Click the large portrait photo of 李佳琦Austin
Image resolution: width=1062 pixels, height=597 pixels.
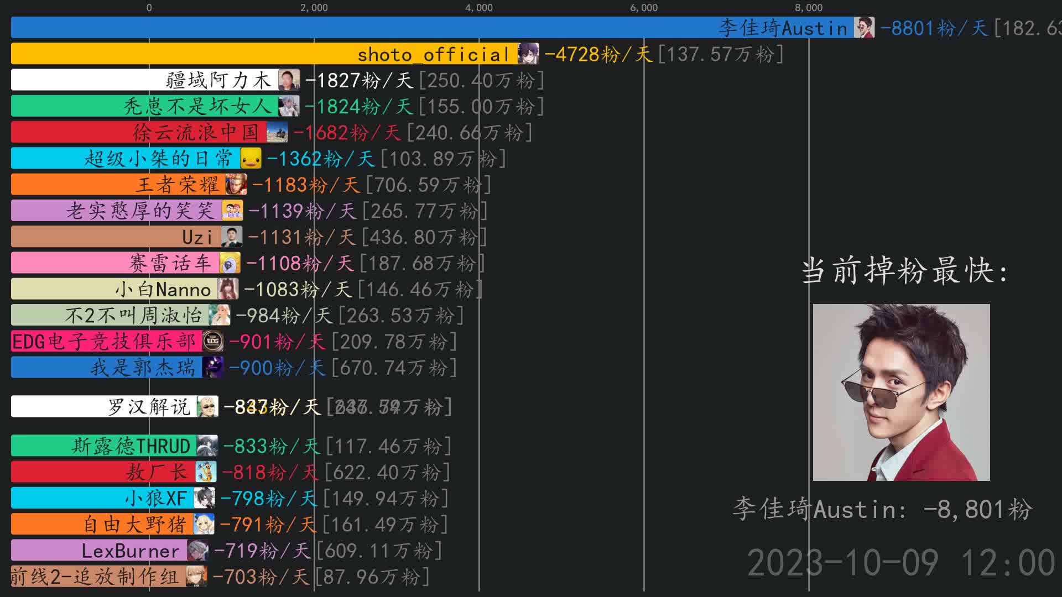(x=901, y=392)
